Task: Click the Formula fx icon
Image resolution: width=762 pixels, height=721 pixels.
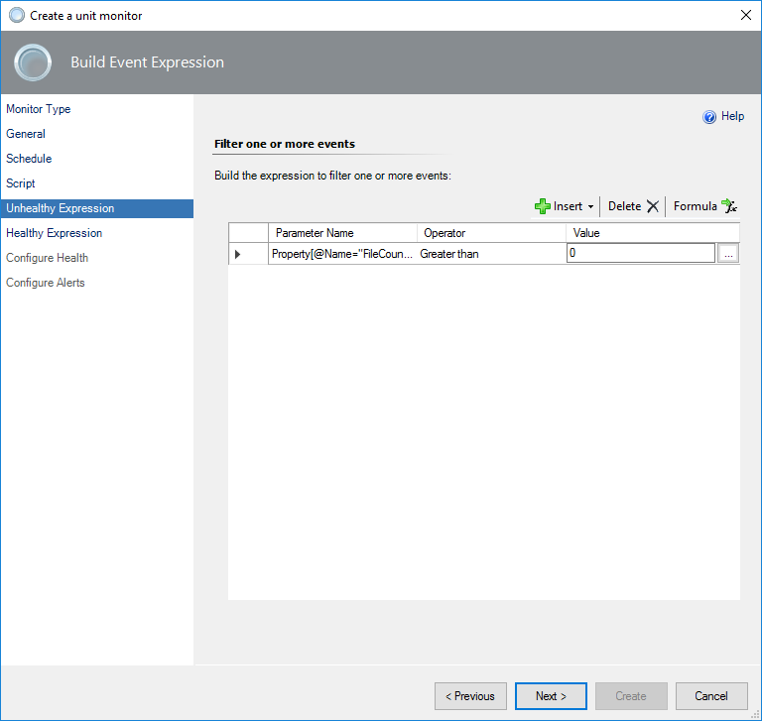Action: 729,206
